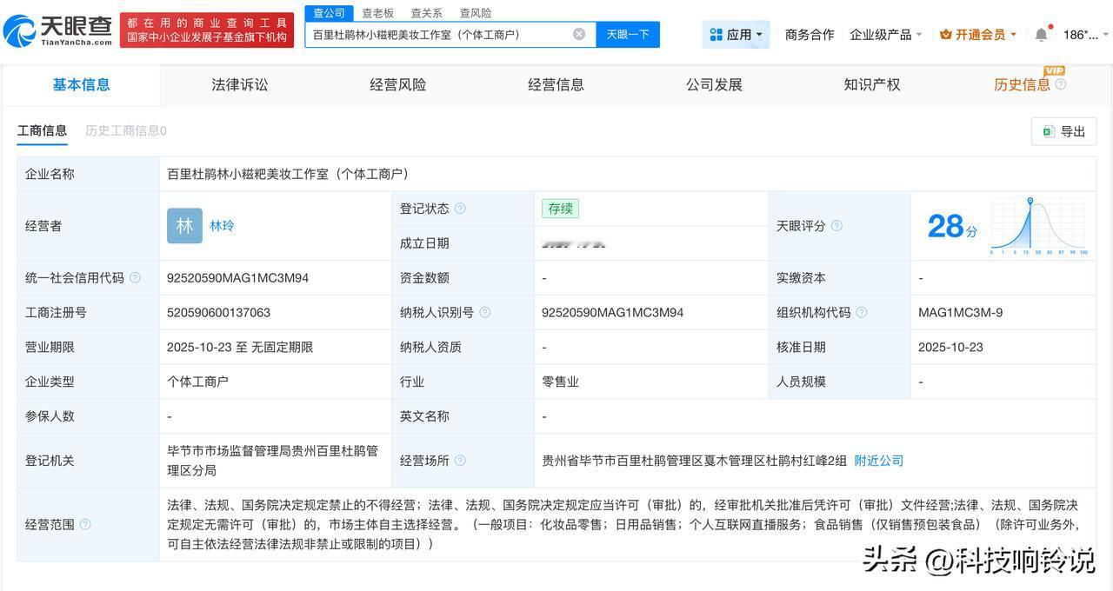Screen dimensions: 1113x591
Task: Open help icon next to 登记状态
Action: (x=460, y=209)
